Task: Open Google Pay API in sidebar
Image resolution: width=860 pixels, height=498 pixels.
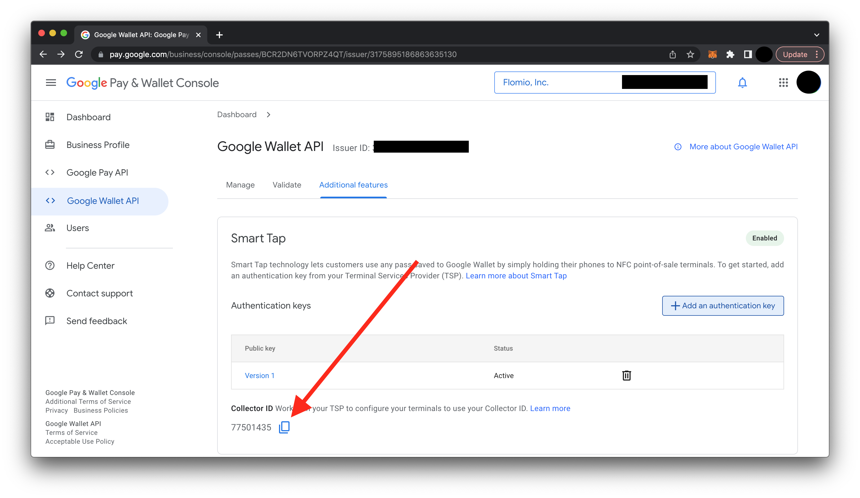Action: (x=97, y=173)
